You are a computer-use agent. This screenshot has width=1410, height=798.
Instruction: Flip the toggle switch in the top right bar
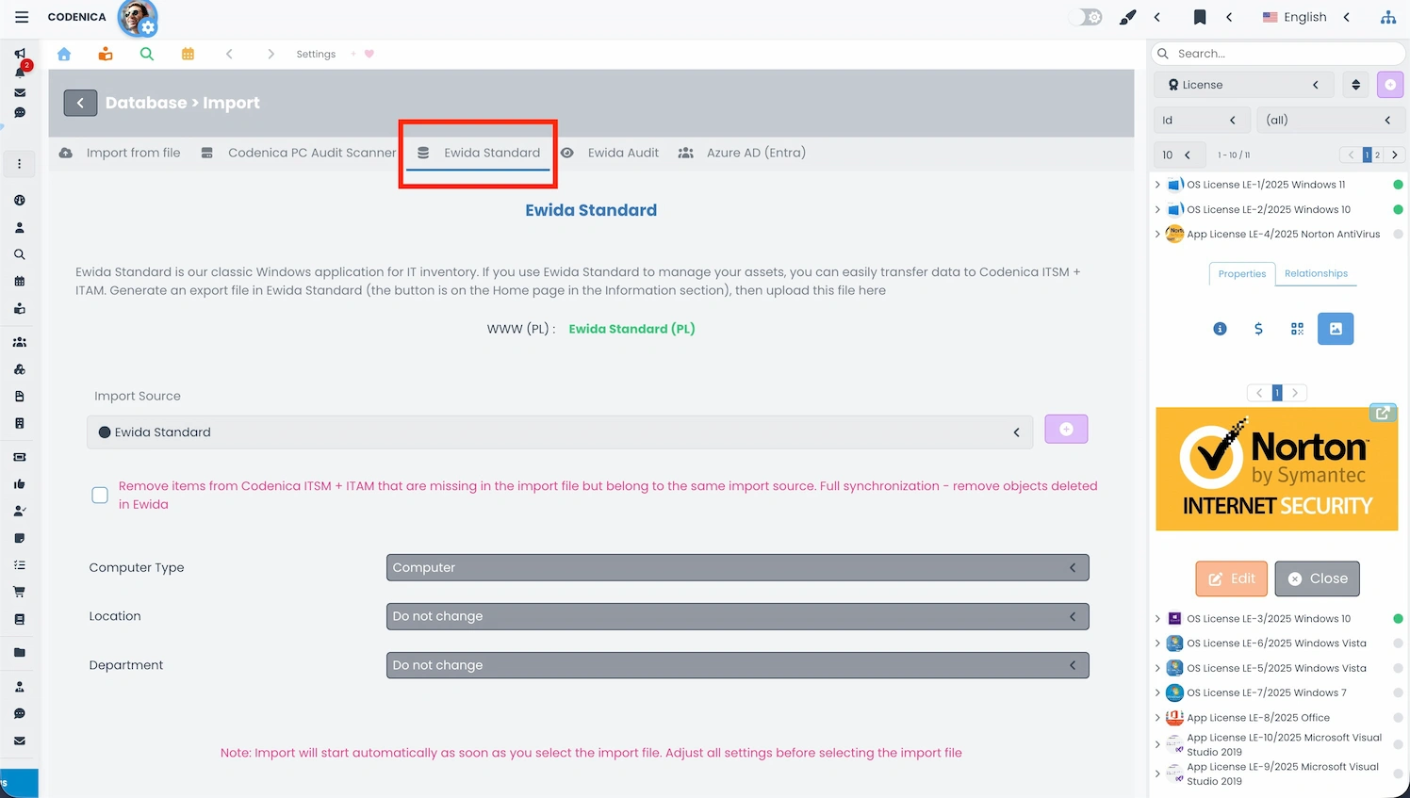(1085, 16)
